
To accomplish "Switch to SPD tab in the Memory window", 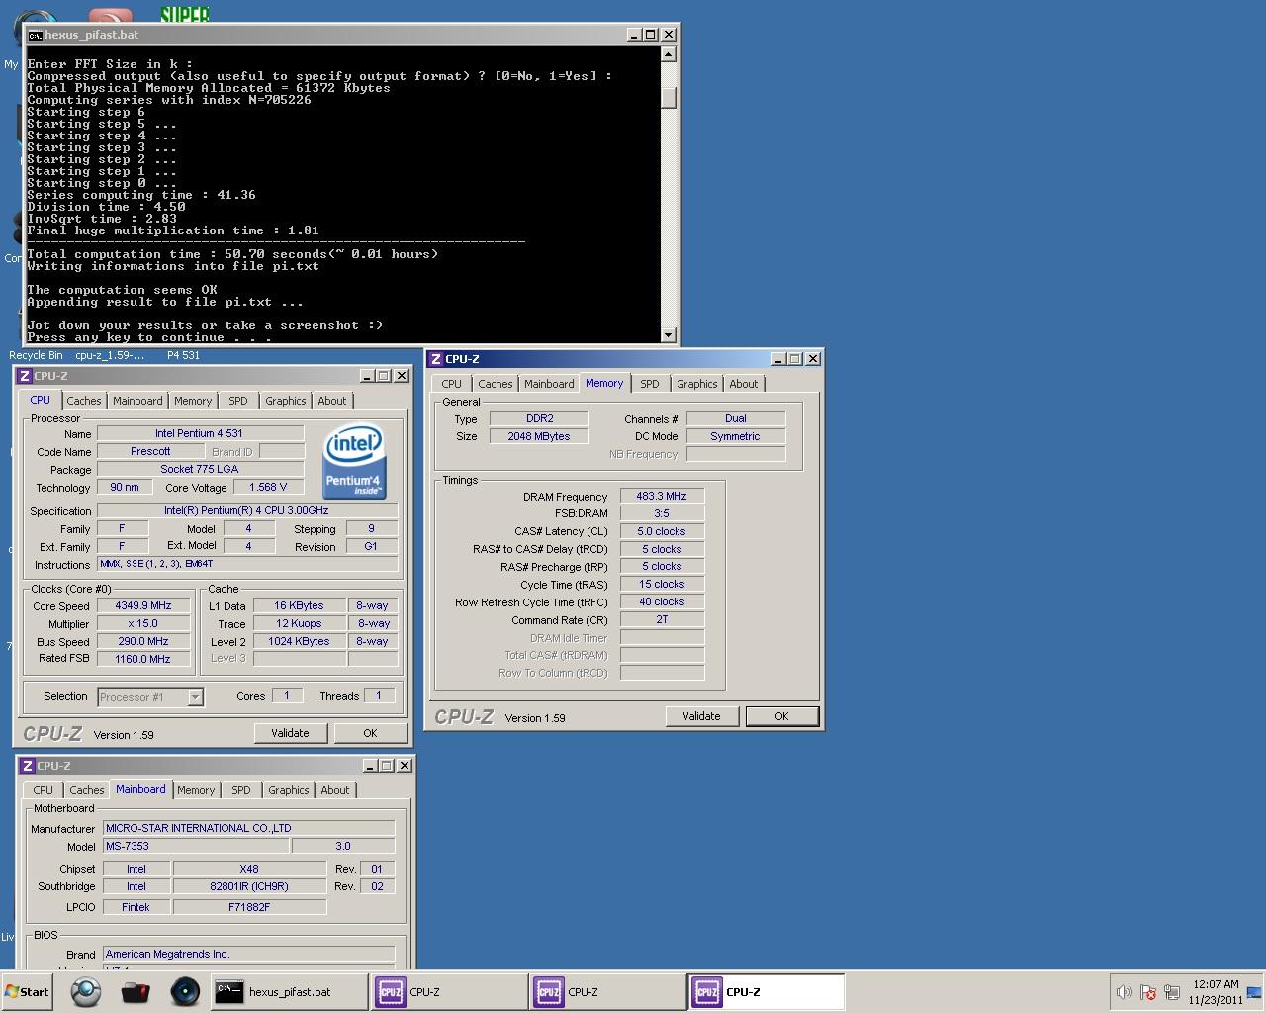I will click(x=650, y=384).
